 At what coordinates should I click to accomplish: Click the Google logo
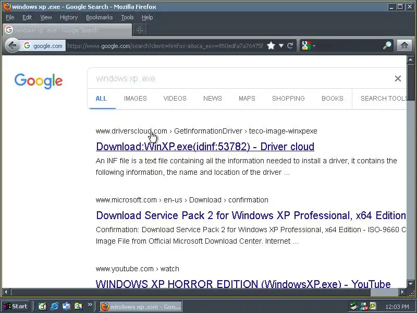pyautogui.click(x=39, y=81)
